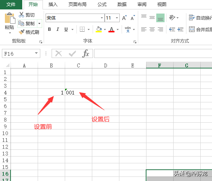This screenshot has width=212, height=181.
Task: Set middle vertical alignment
Action: pyautogui.click(x=152, y=18)
